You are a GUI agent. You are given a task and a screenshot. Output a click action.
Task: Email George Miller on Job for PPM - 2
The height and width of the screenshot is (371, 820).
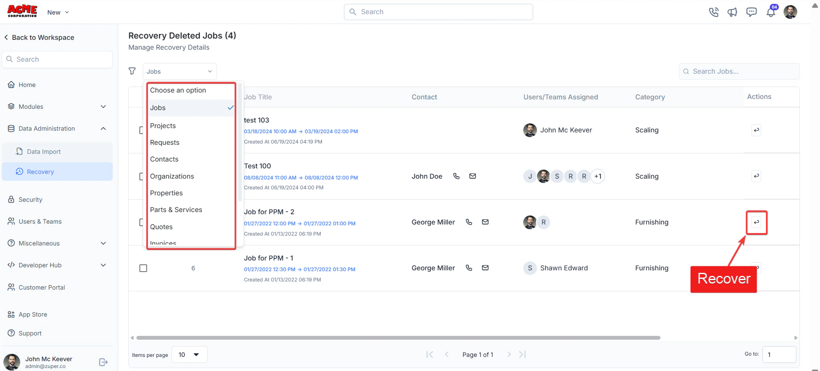coord(485,222)
